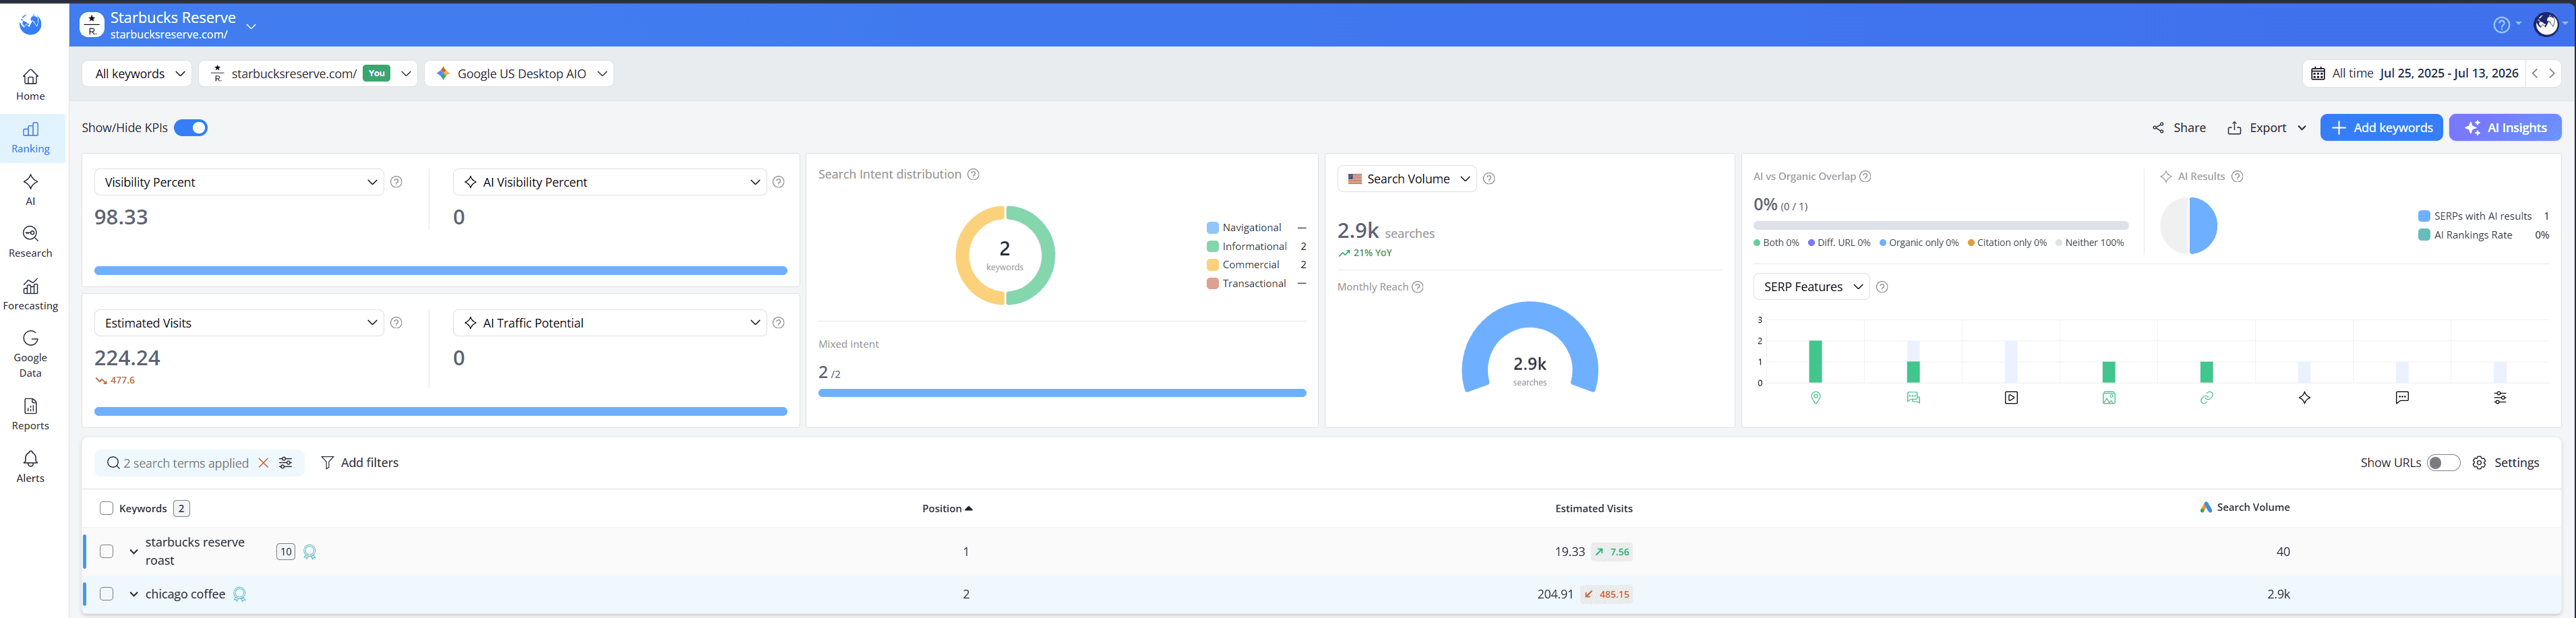Open Research in the sidebar
The width and height of the screenshot is (2576, 618).
(31, 242)
